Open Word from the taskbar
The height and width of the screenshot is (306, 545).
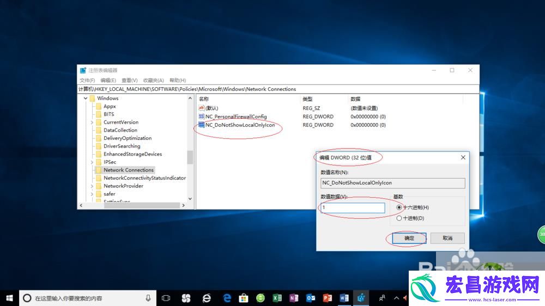(x=344, y=298)
